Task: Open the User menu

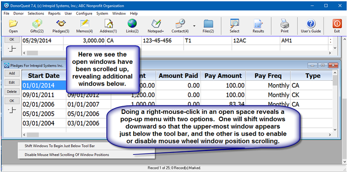Action: pos(68,13)
